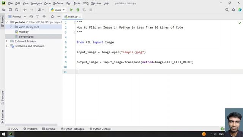Open Search Everywhere magnifier icon

pos(227,10)
